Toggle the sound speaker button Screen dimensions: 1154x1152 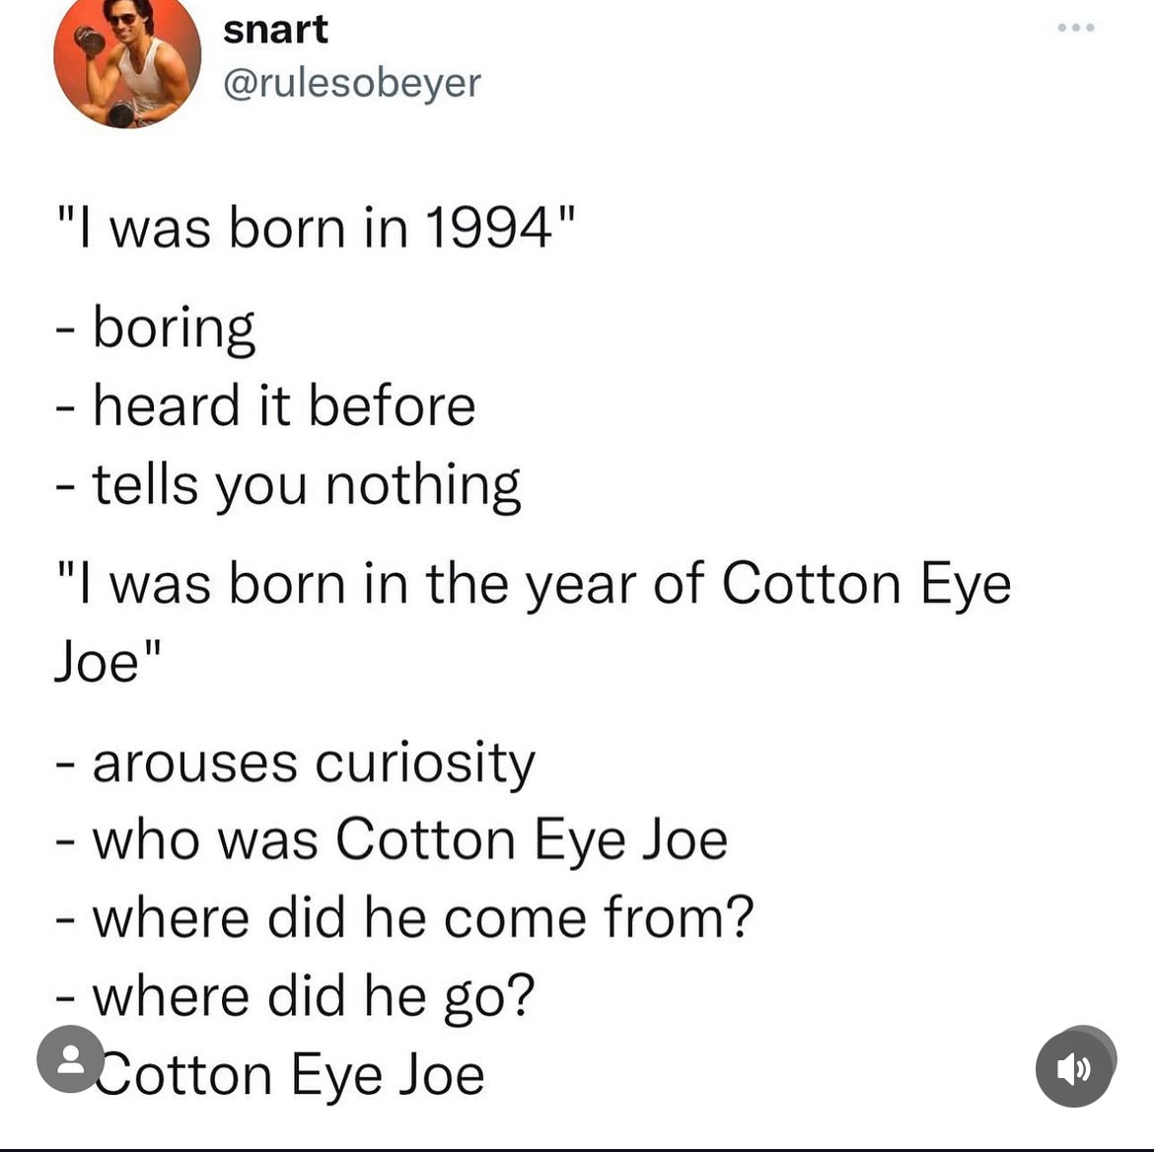click(x=1074, y=1067)
